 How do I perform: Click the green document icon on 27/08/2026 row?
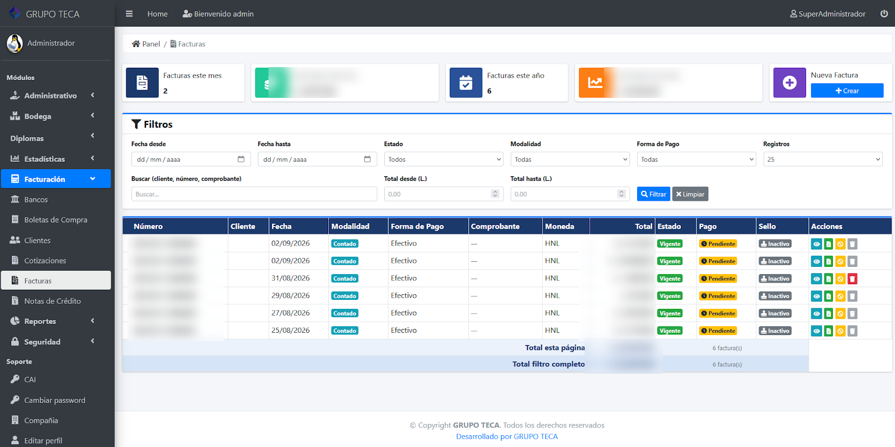coord(828,313)
